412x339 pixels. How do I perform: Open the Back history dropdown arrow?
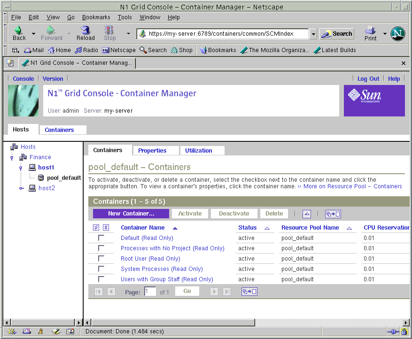[33, 34]
